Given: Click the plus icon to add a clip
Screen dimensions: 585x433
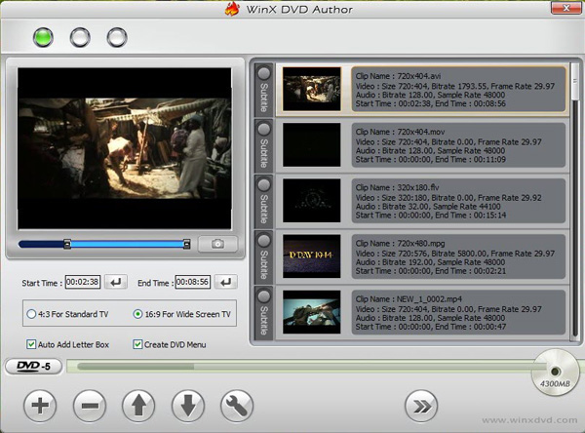Looking at the screenshot, I should click(x=40, y=405).
